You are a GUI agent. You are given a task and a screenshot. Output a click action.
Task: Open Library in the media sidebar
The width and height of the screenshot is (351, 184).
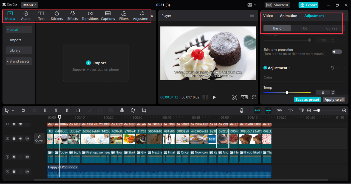[19, 50]
